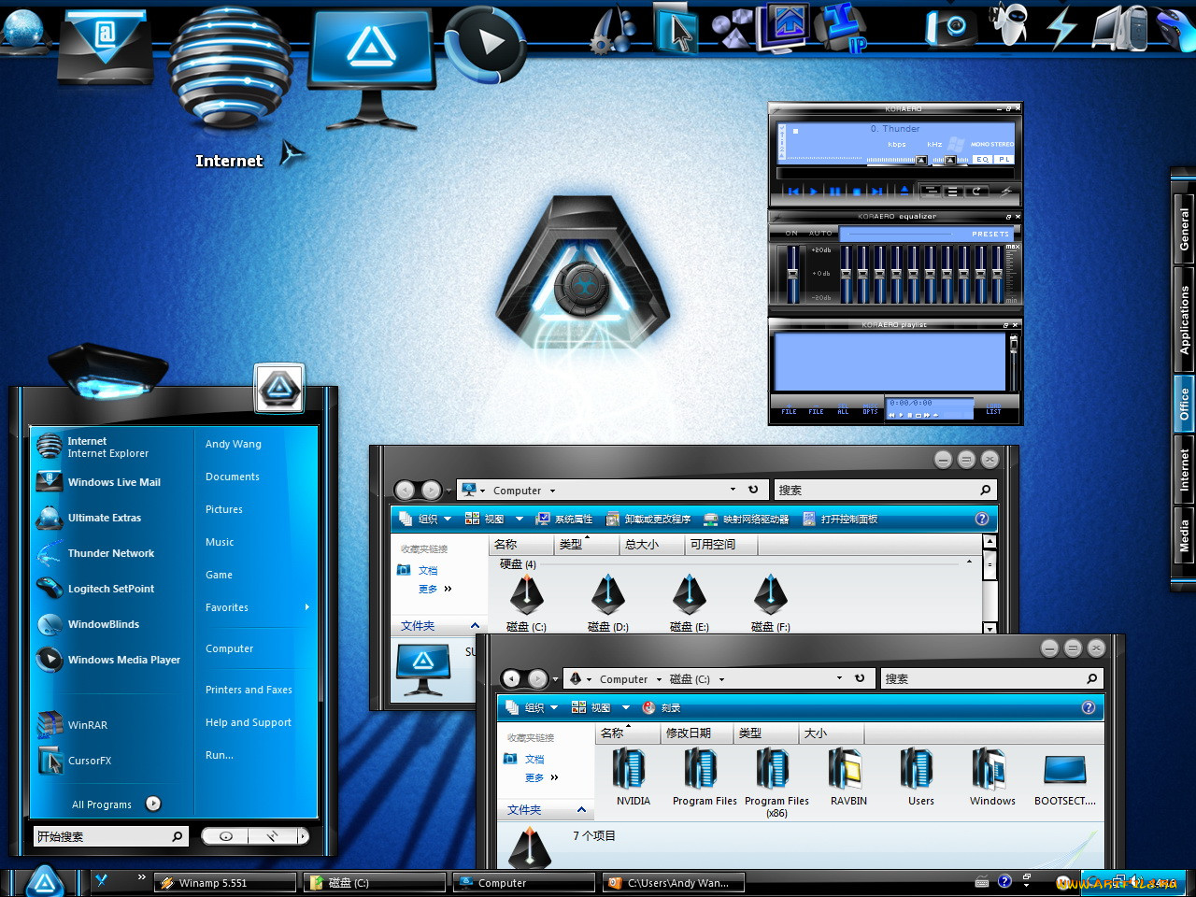The image size is (1196, 897).
Task: Click the Winamp eject button
Action: click(904, 191)
